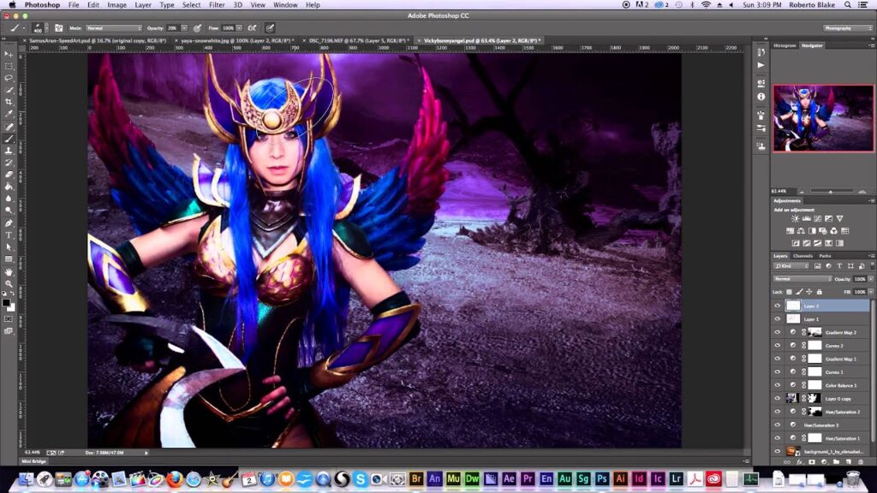Image resolution: width=877 pixels, height=493 pixels.
Task: Select the Move tool
Action: pyautogui.click(x=9, y=54)
